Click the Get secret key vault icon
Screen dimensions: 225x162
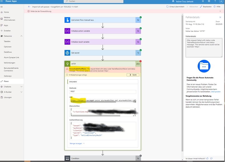click(x=67, y=53)
